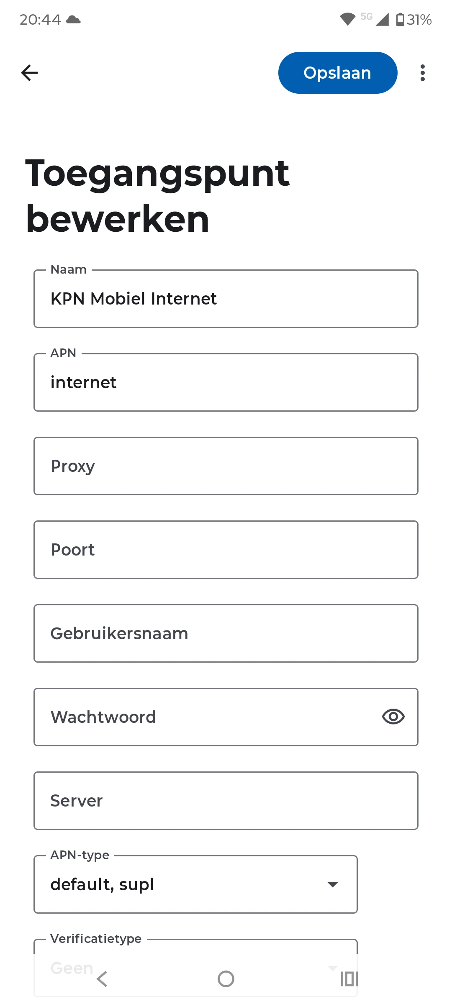Tap the back arrow icon
The height and width of the screenshot is (1004, 452).
tap(29, 73)
